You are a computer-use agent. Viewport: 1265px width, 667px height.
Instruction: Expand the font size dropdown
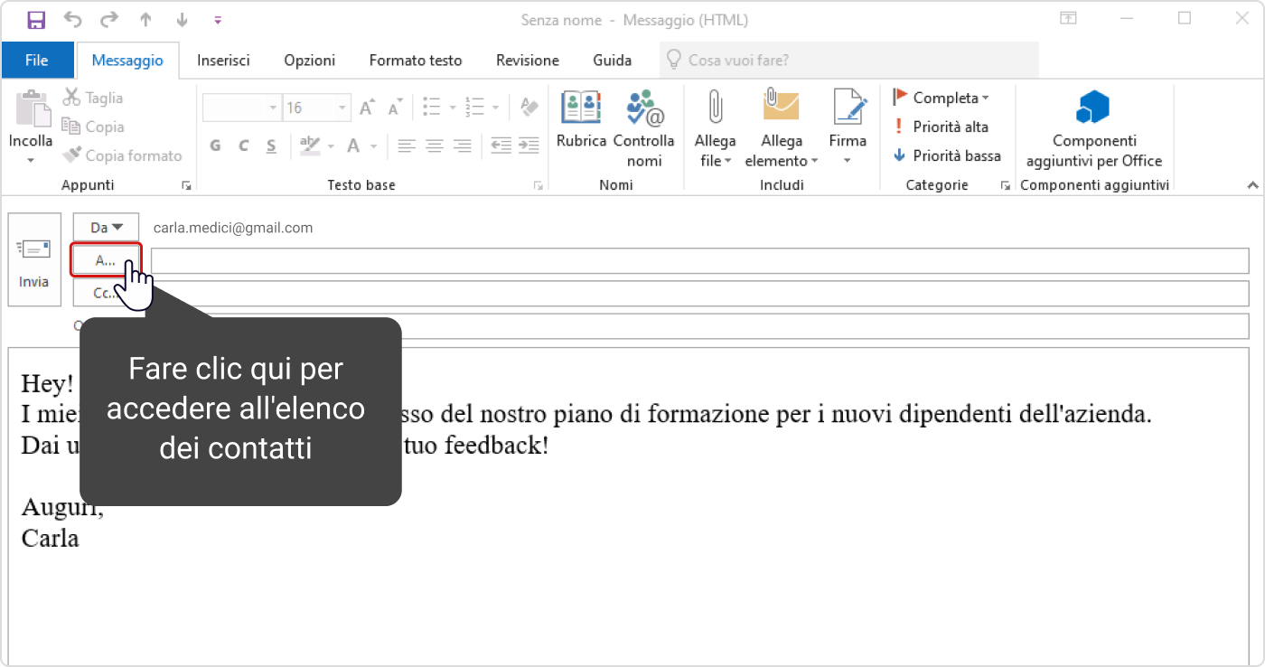point(342,108)
